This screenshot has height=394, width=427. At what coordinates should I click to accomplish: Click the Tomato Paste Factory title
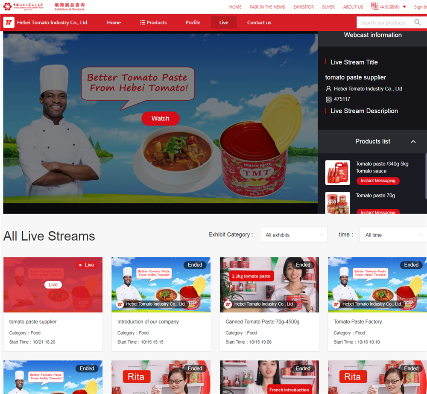pyautogui.click(x=357, y=321)
